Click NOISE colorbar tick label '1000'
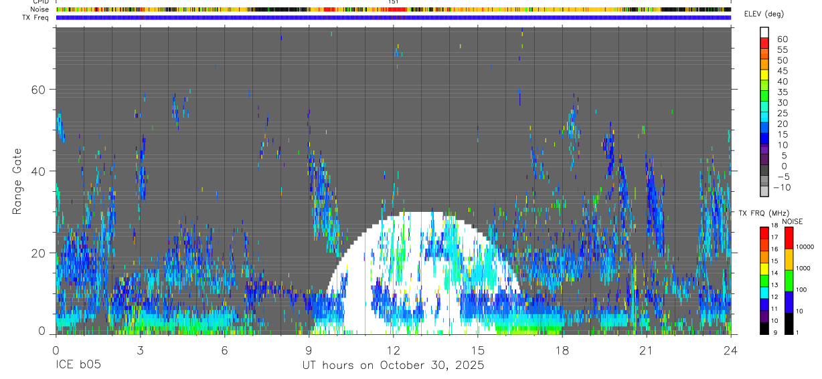 (x=803, y=268)
